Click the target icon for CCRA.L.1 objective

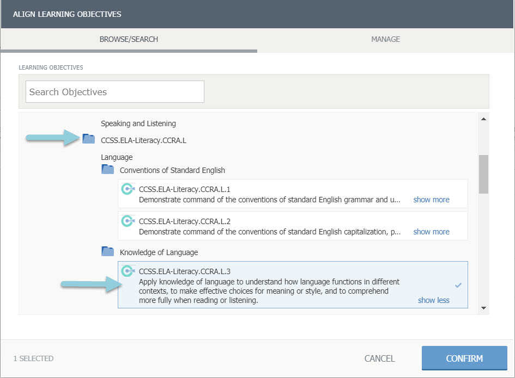[x=128, y=189]
